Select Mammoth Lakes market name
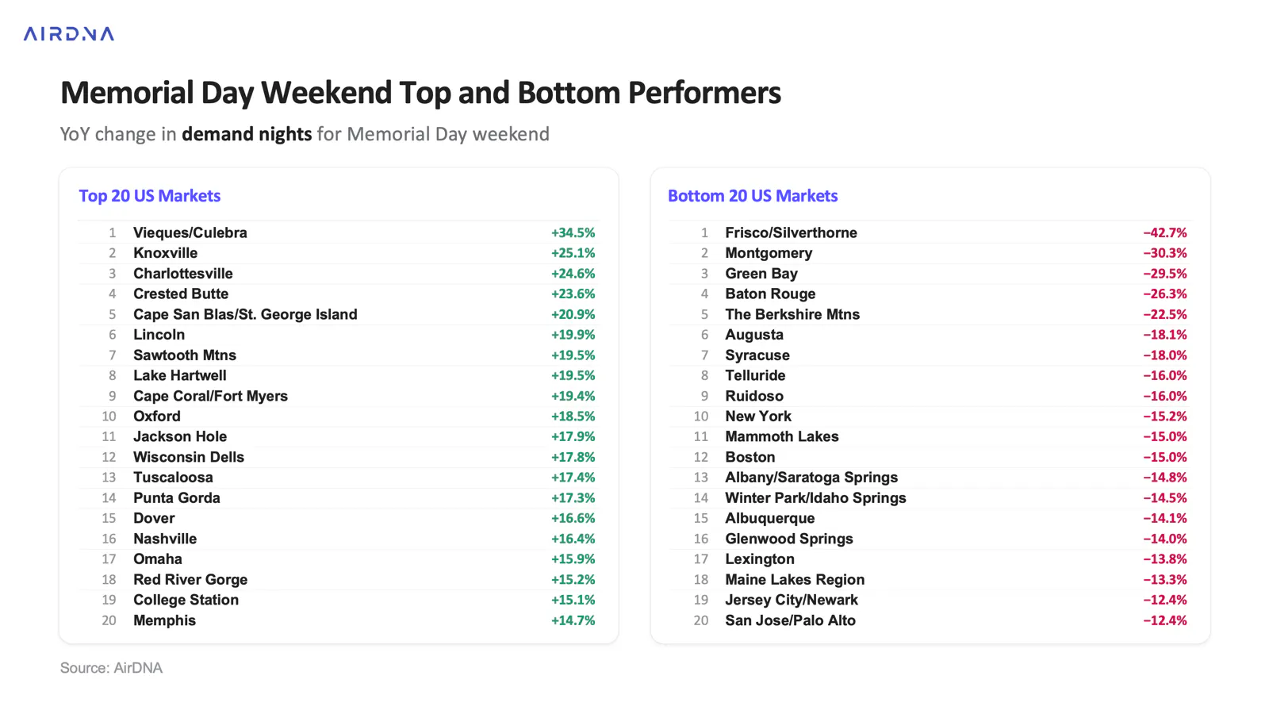The height and width of the screenshot is (714, 1269). (x=782, y=436)
